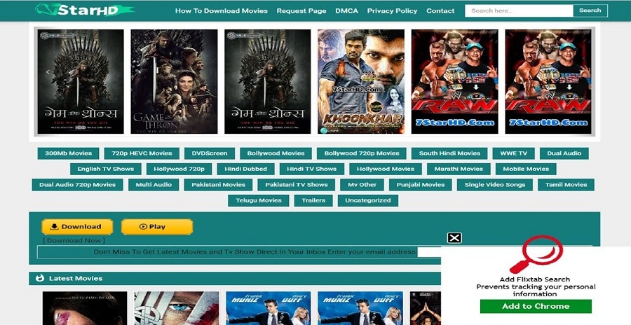Open the DVDScreen category

point(210,153)
